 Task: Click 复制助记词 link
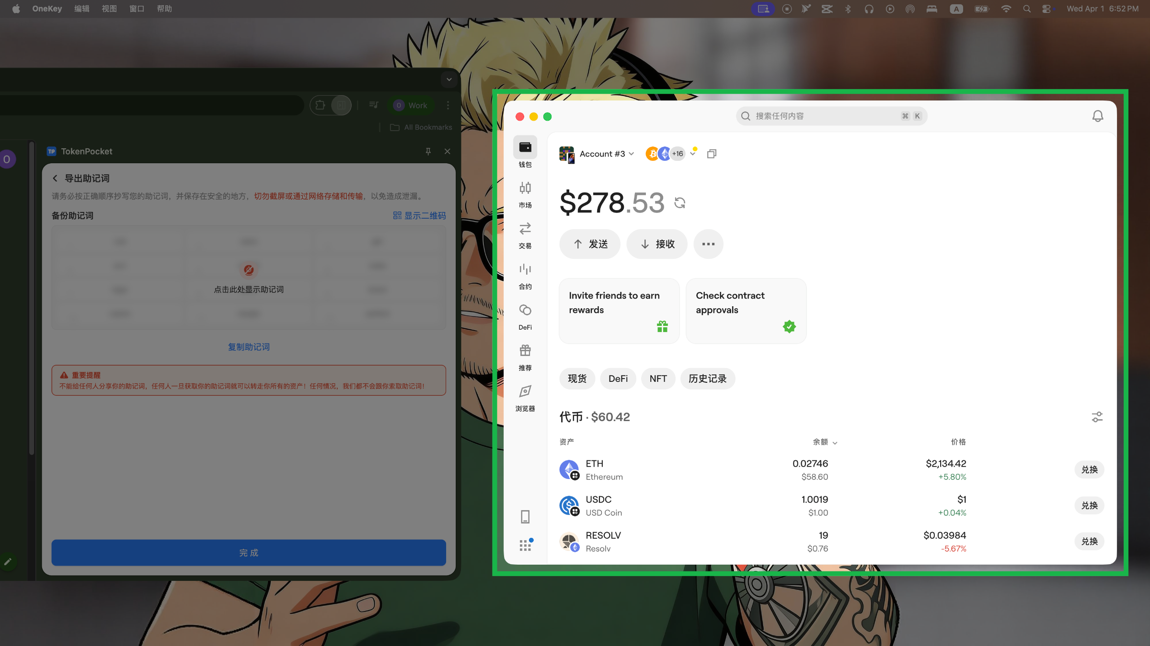tap(249, 347)
